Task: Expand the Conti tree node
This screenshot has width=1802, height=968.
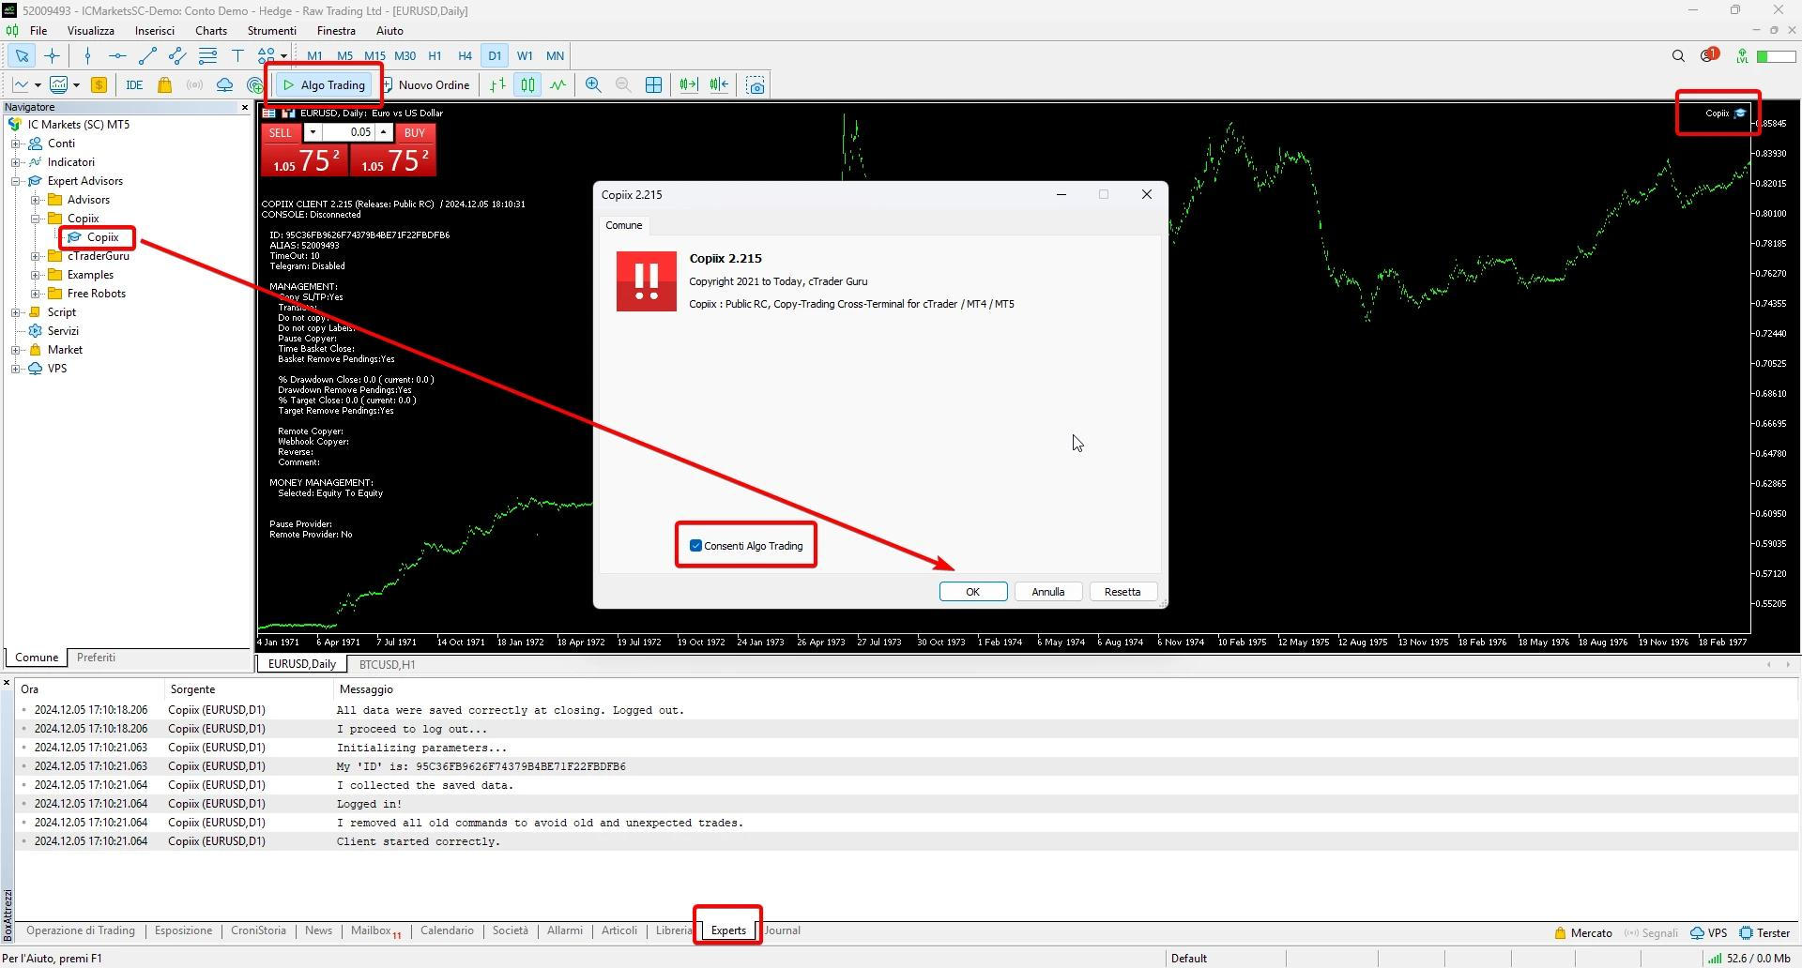Action: click(16, 144)
